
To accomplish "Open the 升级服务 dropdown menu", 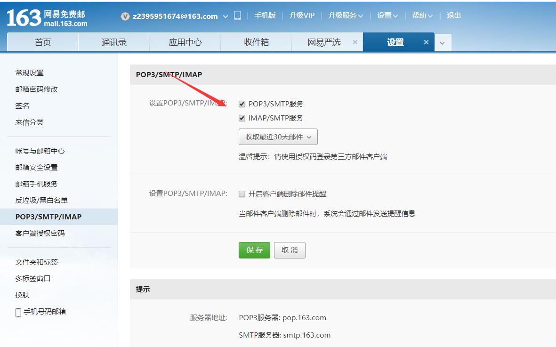I will (x=346, y=16).
